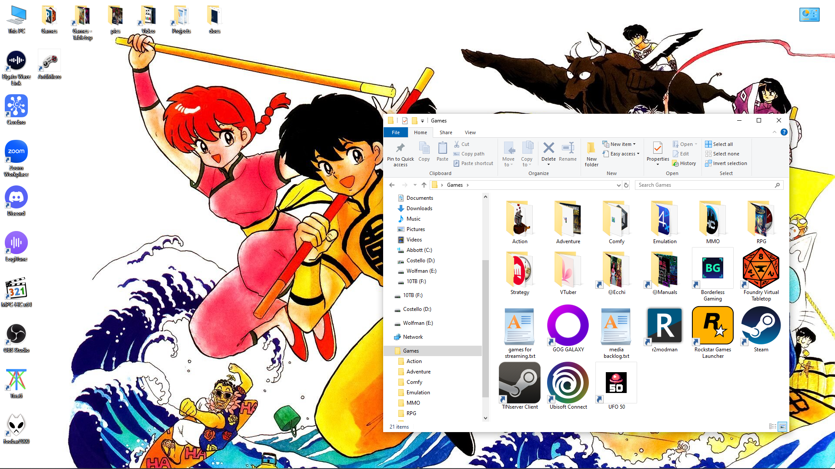Open the File menu tab

[x=395, y=132]
